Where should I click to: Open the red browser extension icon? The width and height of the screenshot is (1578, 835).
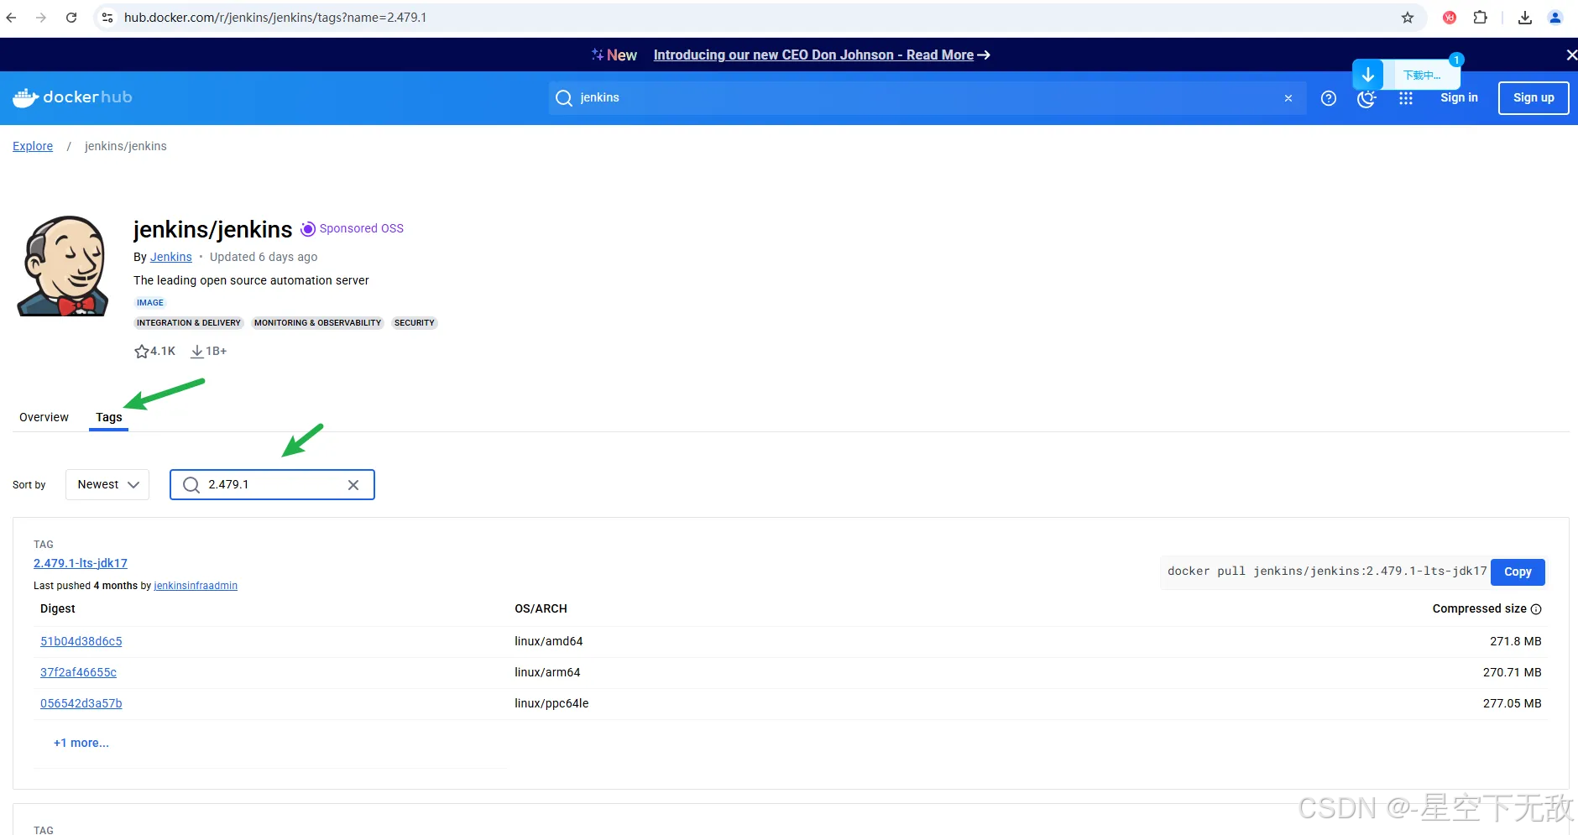(x=1450, y=18)
